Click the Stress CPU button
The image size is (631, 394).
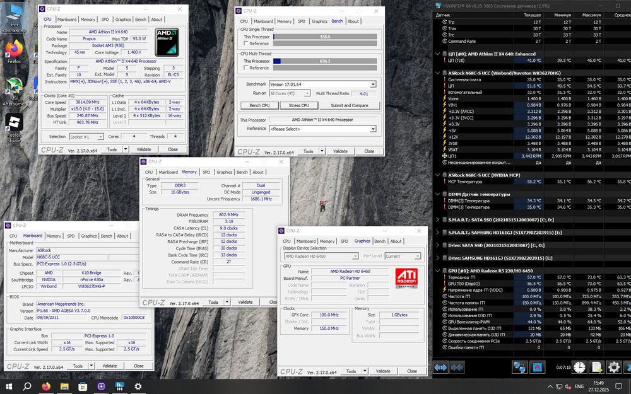[299, 105]
